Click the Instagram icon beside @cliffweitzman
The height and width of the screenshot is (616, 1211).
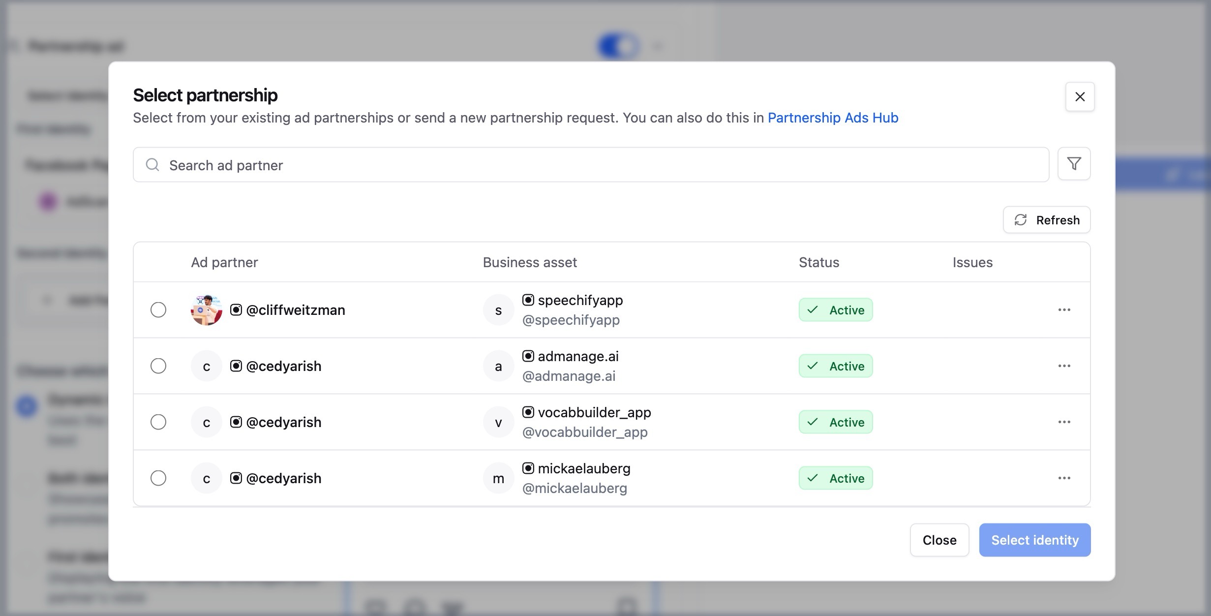coord(236,310)
